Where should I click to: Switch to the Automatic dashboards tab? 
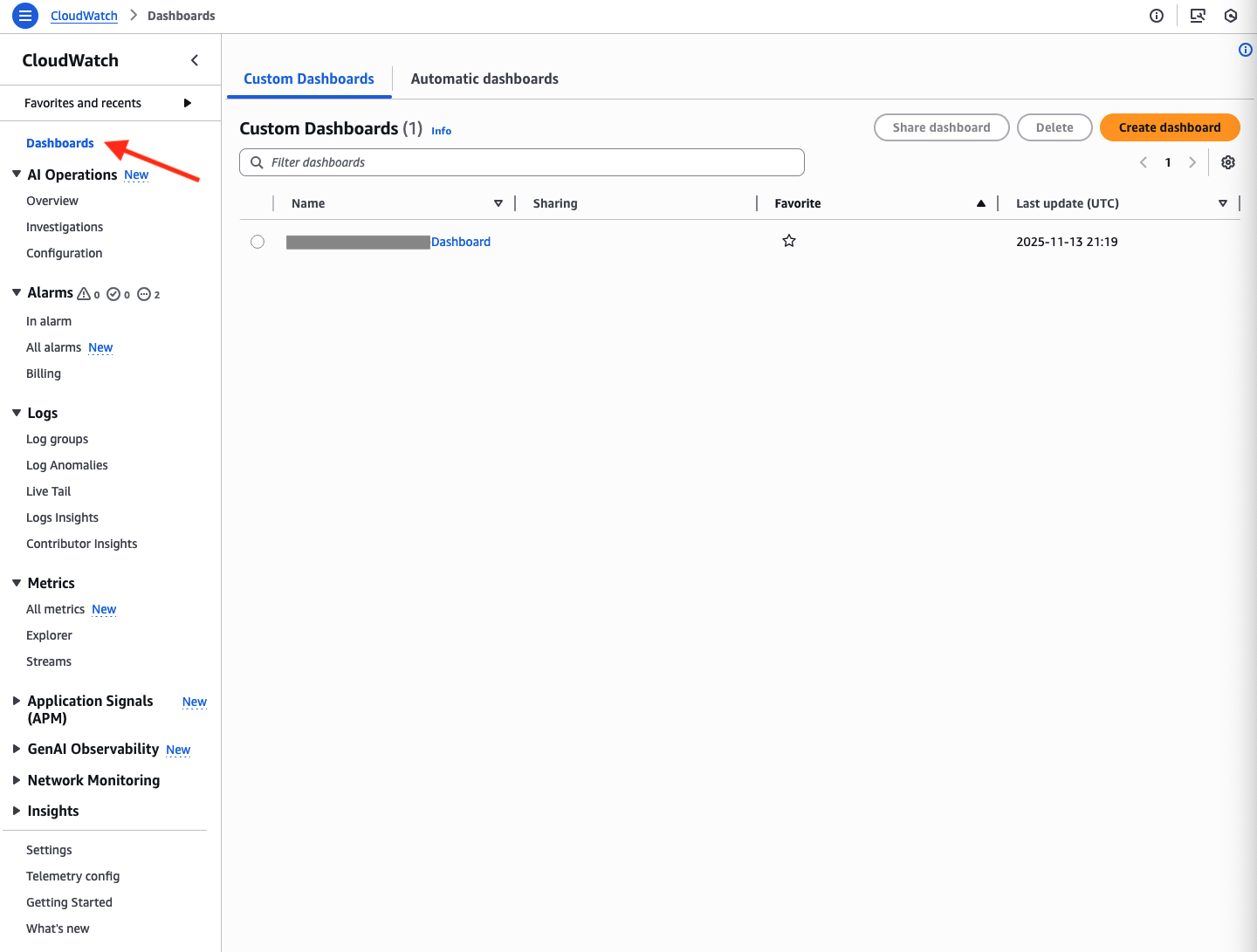point(484,79)
